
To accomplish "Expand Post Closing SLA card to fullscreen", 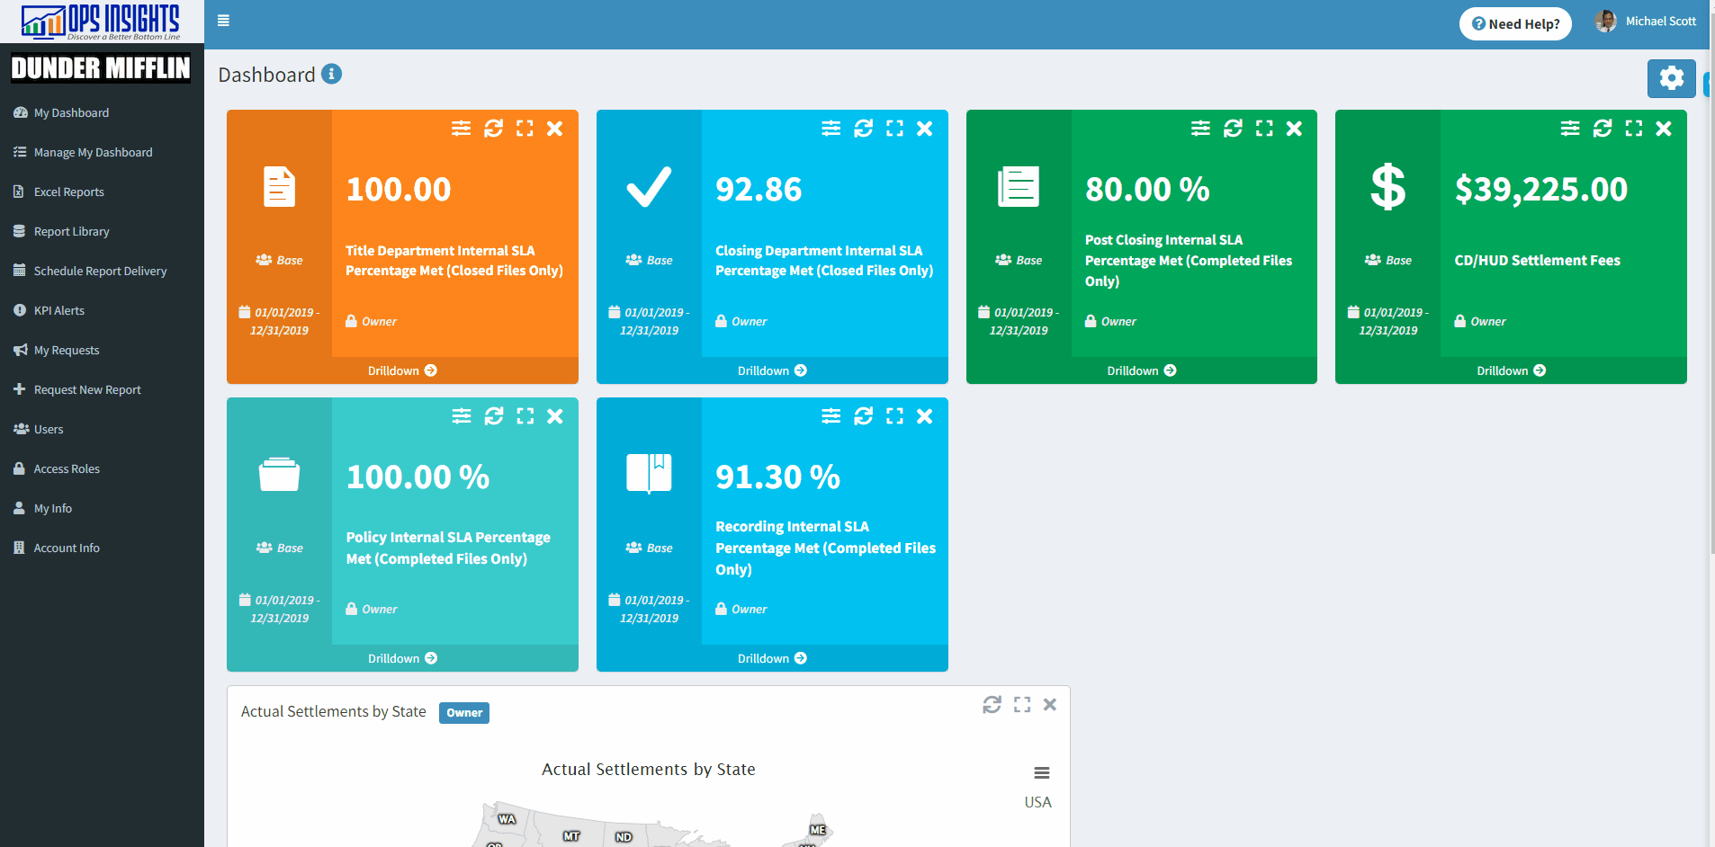I will pos(1264,129).
